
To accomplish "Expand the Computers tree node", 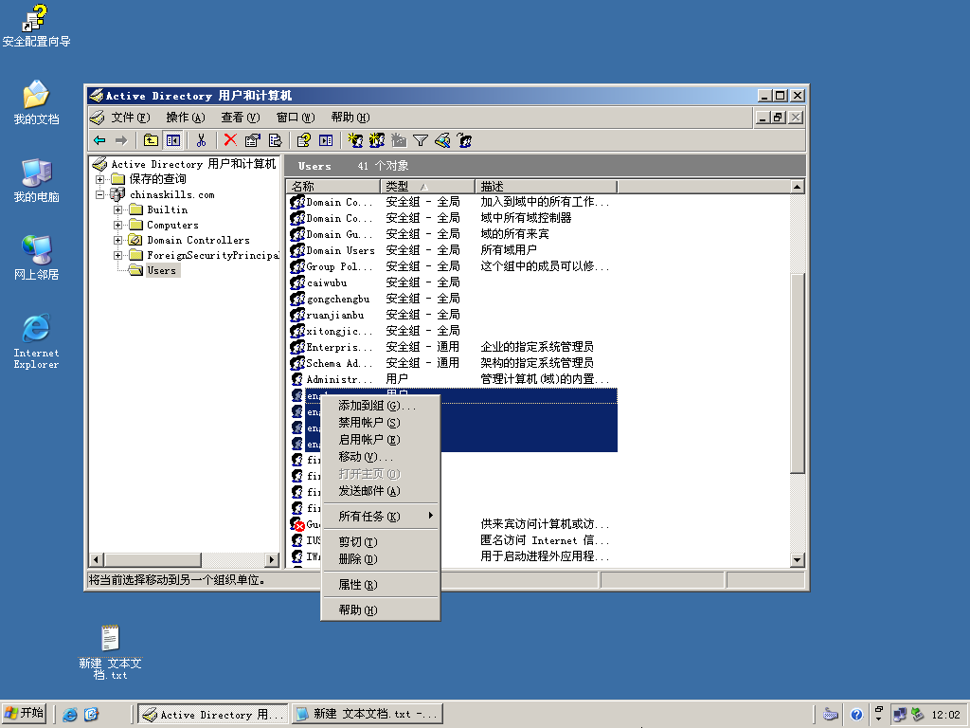I will pos(117,225).
